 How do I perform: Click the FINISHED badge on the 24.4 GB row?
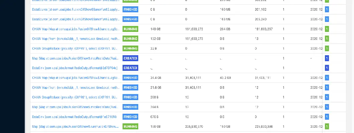pyautogui.click(x=130, y=78)
